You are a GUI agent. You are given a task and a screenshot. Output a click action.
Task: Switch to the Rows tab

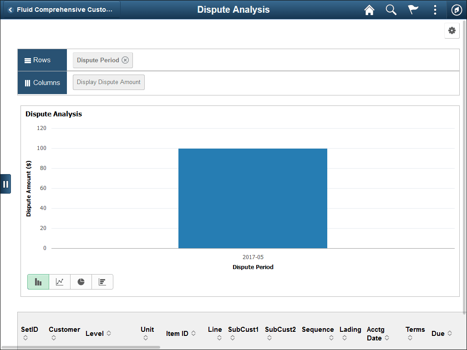[42, 60]
